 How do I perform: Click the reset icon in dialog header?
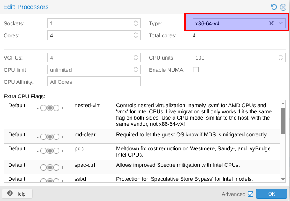274,7
